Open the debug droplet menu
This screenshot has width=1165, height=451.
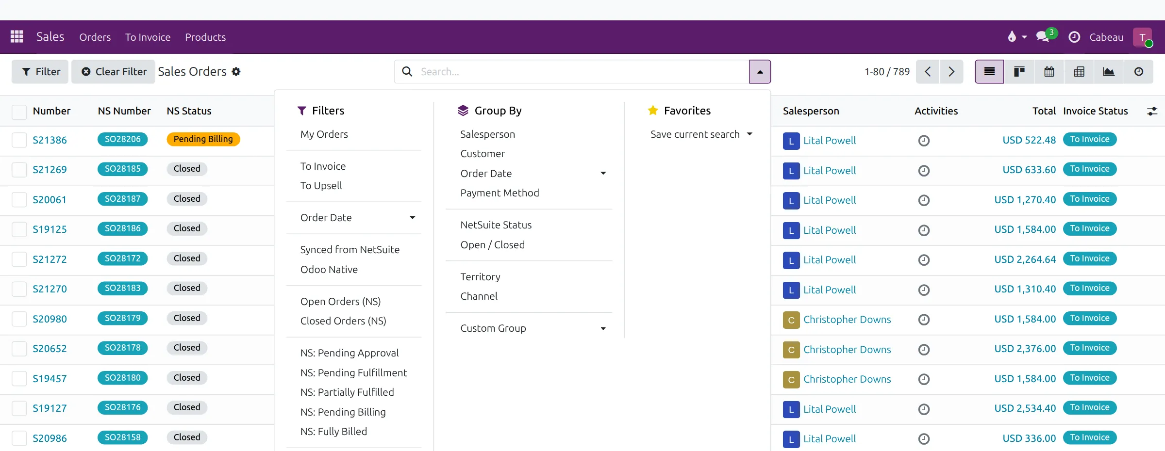click(x=1017, y=37)
